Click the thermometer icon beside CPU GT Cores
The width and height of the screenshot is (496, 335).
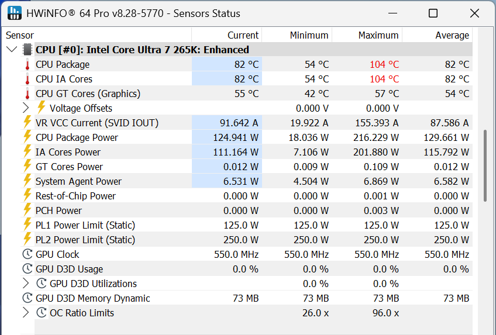pyautogui.click(x=27, y=94)
